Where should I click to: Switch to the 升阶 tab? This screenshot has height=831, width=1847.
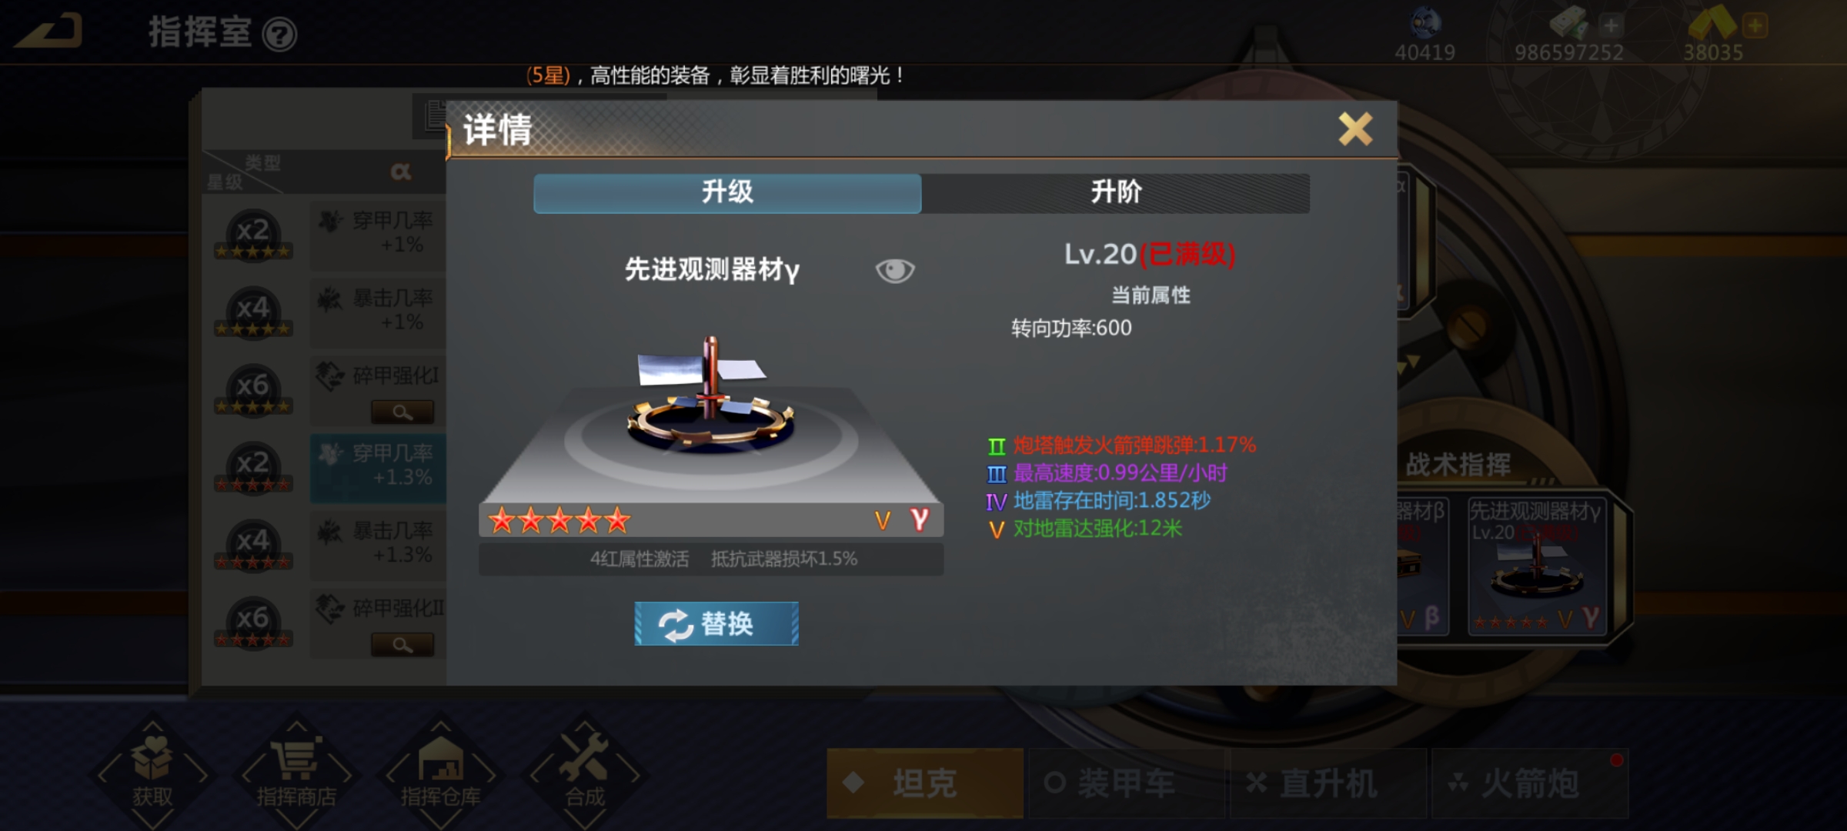tap(1116, 192)
